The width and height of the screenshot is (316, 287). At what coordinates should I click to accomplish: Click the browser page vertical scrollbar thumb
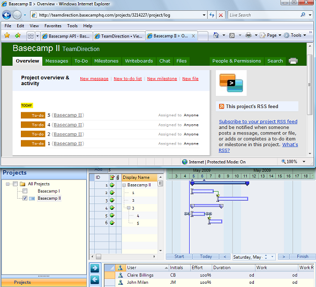[310, 85]
